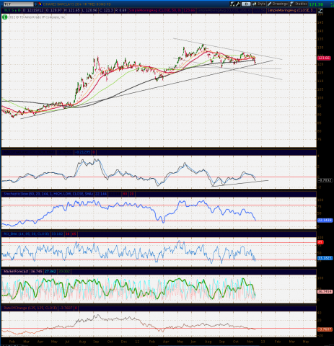Image resolution: width=334 pixels, height=346 pixels.
Task: Click the -0.21295 MACD value
Action: coord(82,152)
